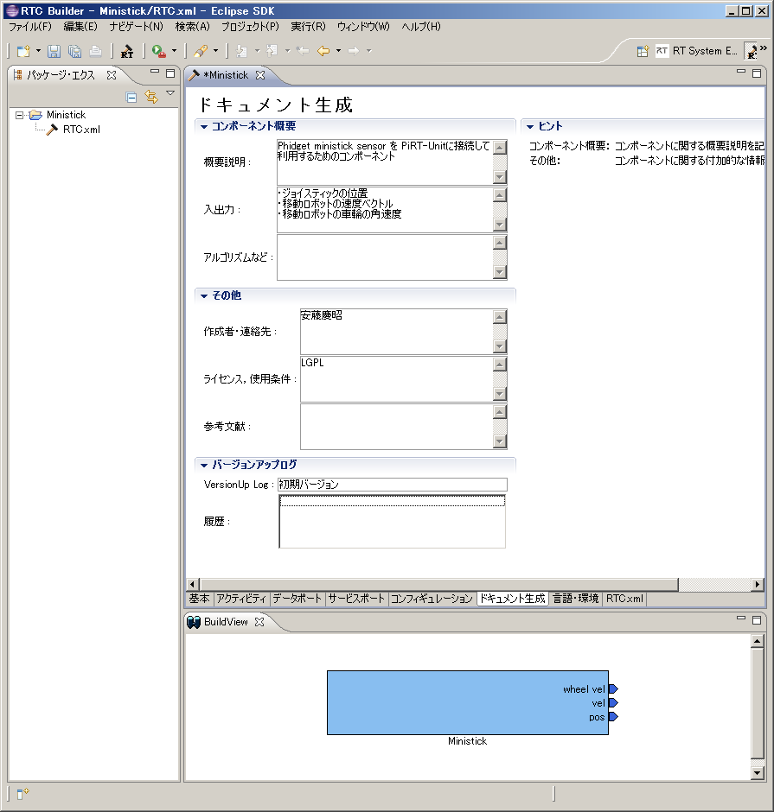Collapse the バージョンアップログ section
The height and width of the screenshot is (812, 774).
pyautogui.click(x=204, y=465)
